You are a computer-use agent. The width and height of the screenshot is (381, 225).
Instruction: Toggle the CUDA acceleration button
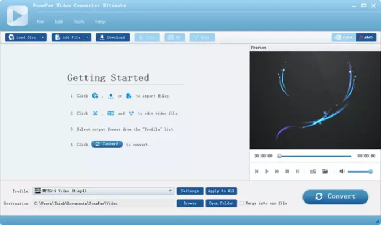tap(344, 37)
